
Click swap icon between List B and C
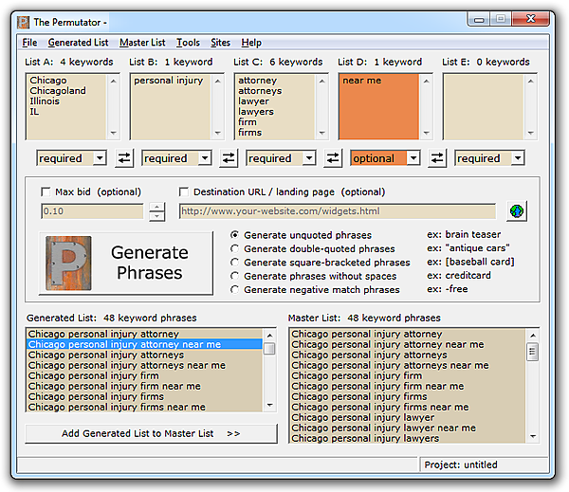[x=229, y=158]
